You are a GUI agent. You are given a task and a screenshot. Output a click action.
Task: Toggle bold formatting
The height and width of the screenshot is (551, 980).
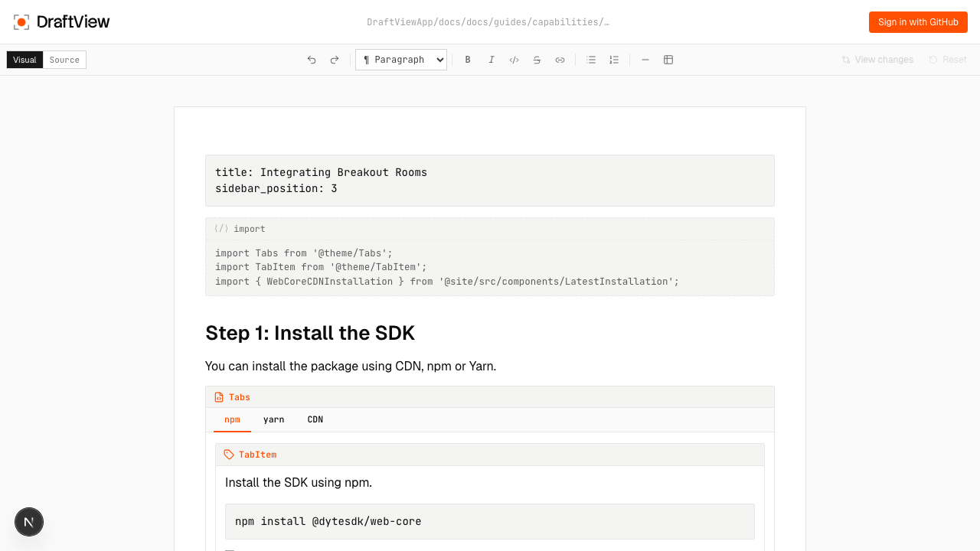(x=468, y=60)
